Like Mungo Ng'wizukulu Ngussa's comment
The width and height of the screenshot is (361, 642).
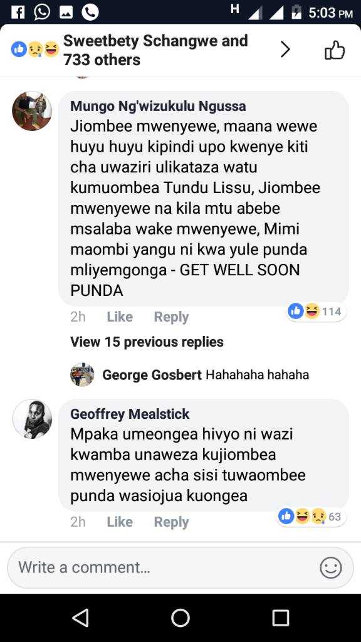coord(120,317)
